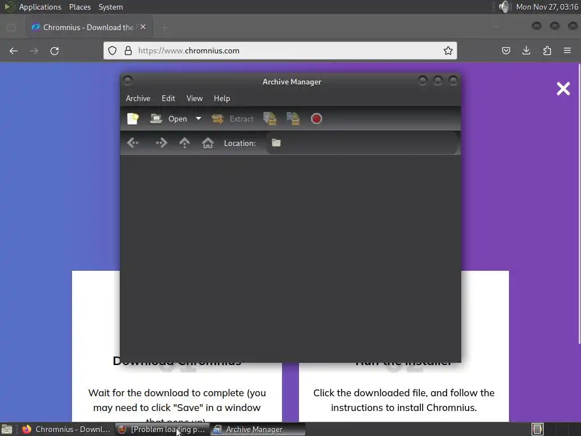Go forward to next location in Archive Manager

click(x=162, y=142)
